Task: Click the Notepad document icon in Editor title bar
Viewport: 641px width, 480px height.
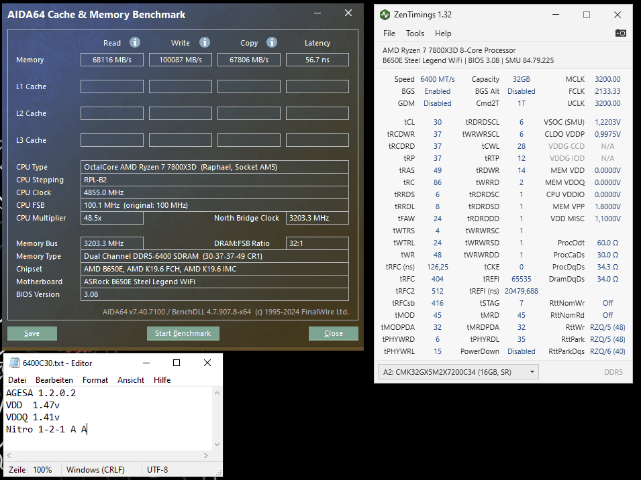Action: [14, 363]
